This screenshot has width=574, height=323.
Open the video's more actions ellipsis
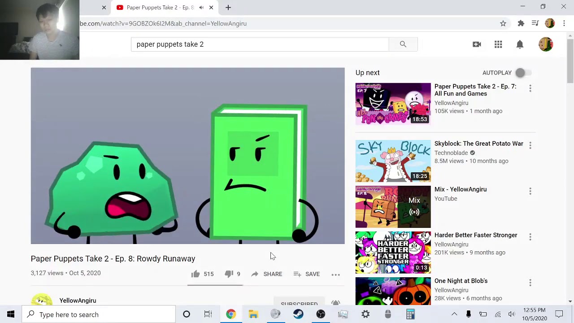(335, 274)
